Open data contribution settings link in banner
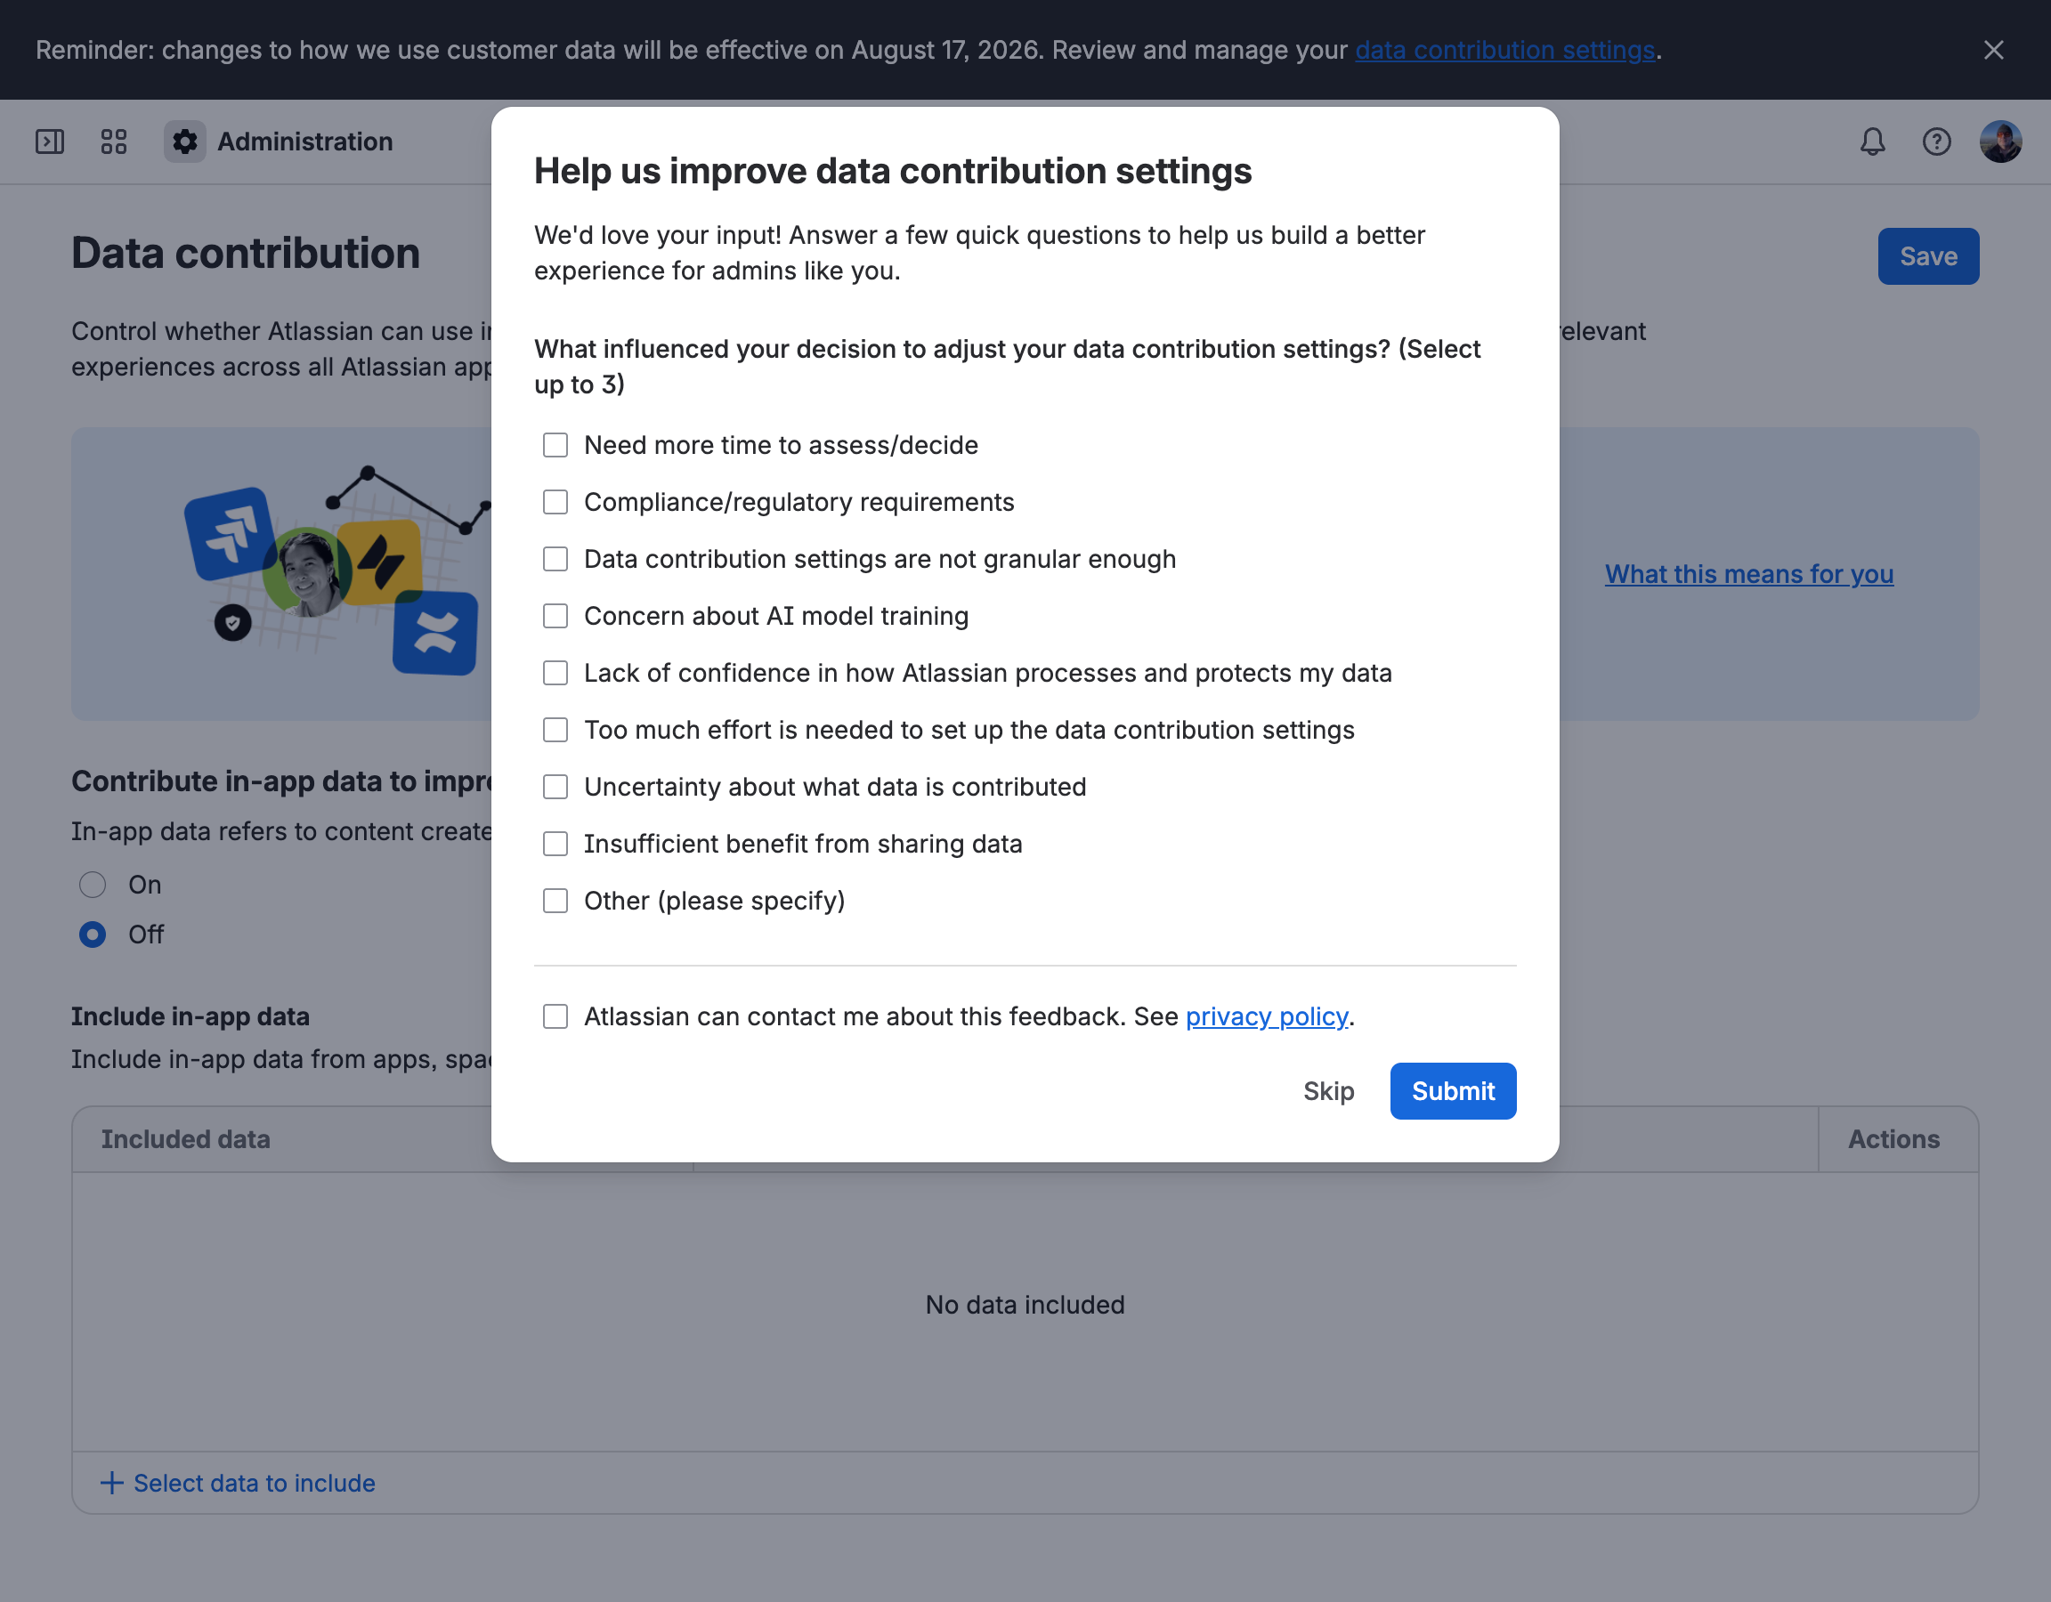Viewport: 2051px width, 1602px height. (1504, 50)
